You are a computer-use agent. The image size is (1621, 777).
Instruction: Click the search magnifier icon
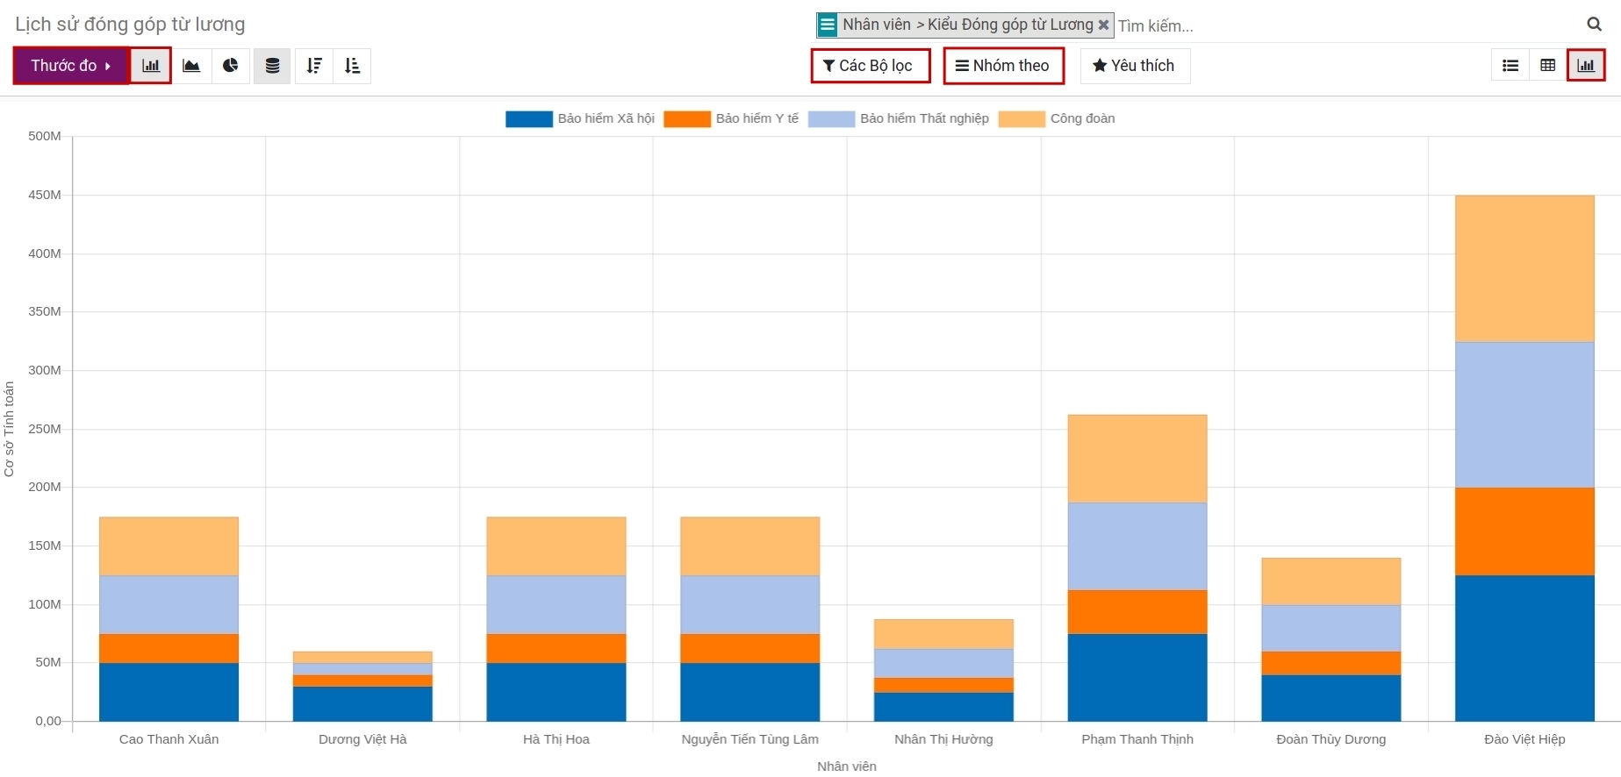1594,25
